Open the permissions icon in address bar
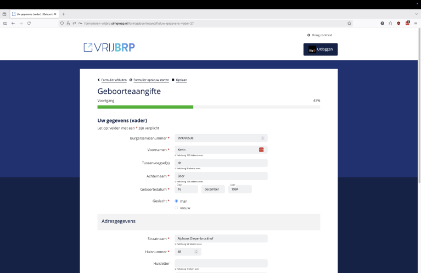The height and width of the screenshot is (273, 421). pos(74,24)
